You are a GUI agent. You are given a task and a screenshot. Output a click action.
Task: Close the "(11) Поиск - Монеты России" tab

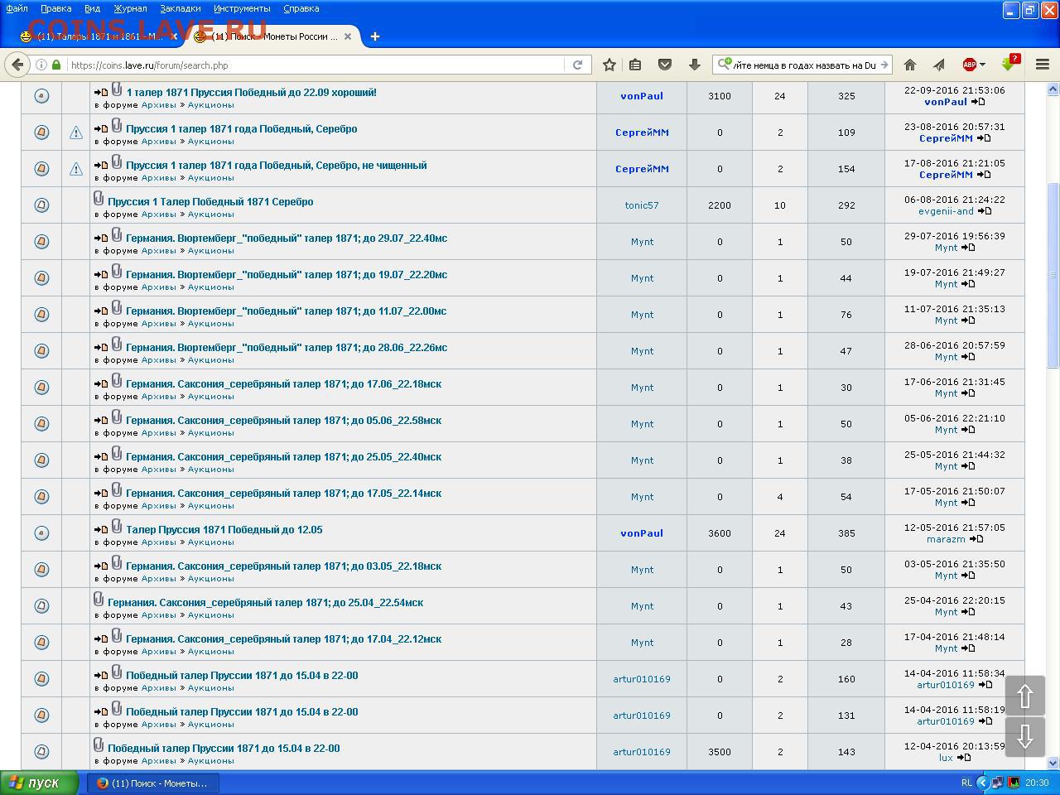348,36
